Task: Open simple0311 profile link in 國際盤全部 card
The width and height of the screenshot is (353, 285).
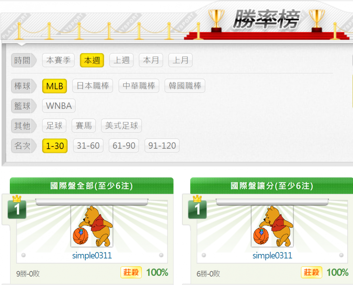Action: tap(92, 256)
